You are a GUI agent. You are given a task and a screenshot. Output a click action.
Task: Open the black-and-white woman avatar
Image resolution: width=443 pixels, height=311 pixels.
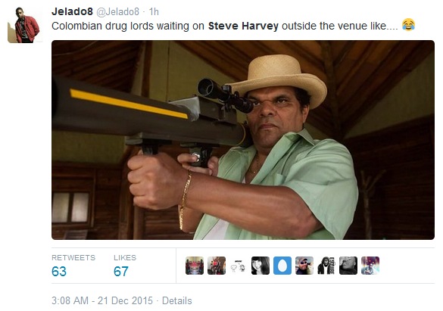[x=260, y=266]
